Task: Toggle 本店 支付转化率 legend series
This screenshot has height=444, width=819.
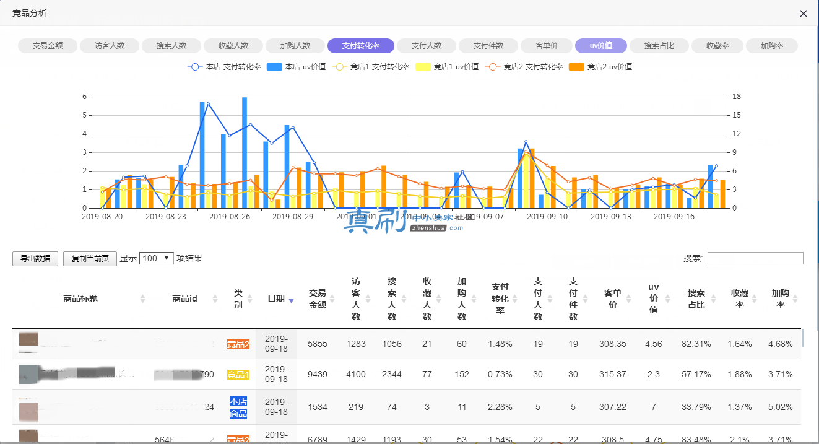Action: click(x=224, y=67)
